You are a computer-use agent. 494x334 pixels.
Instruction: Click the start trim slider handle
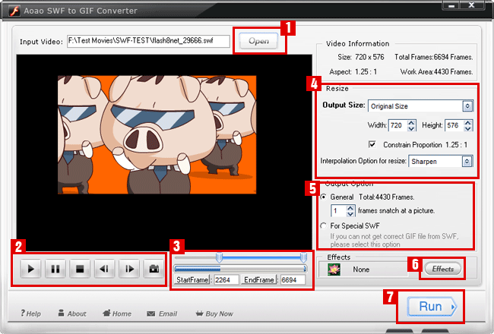(x=219, y=257)
